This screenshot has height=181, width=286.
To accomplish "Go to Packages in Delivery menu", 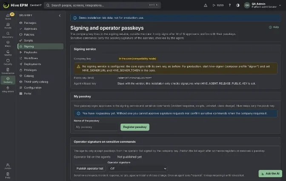I will [x=40, y=23].
